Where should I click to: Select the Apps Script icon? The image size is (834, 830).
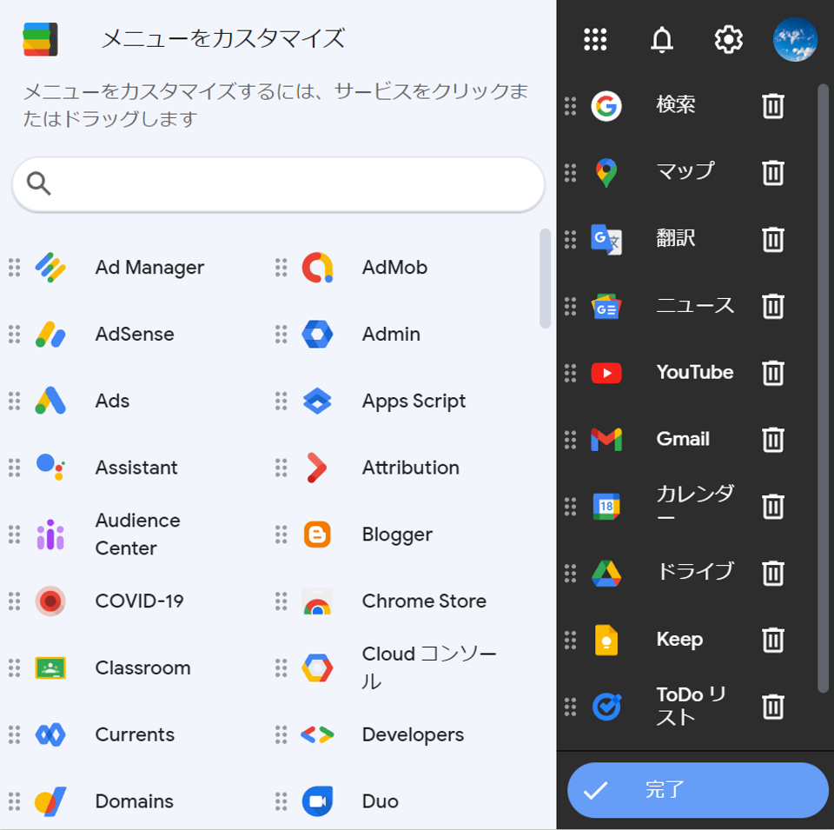pos(318,401)
